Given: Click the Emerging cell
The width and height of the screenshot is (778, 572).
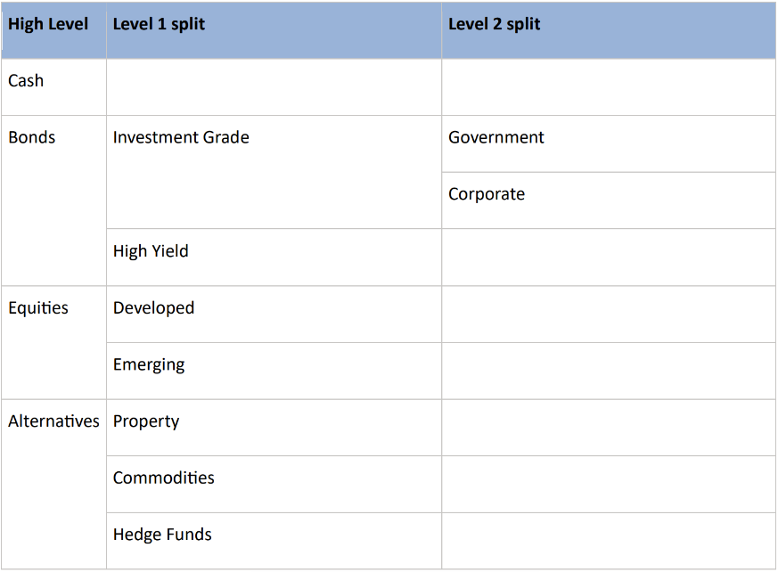Looking at the screenshot, I should point(274,371).
